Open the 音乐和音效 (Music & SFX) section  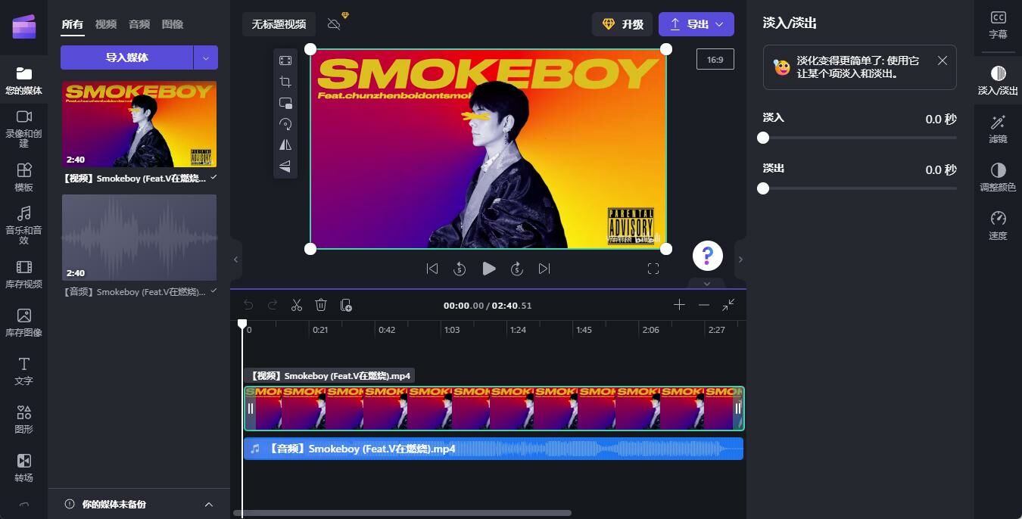[23, 225]
